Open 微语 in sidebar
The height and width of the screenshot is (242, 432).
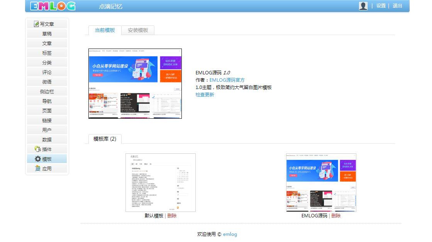[x=47, y=82]
